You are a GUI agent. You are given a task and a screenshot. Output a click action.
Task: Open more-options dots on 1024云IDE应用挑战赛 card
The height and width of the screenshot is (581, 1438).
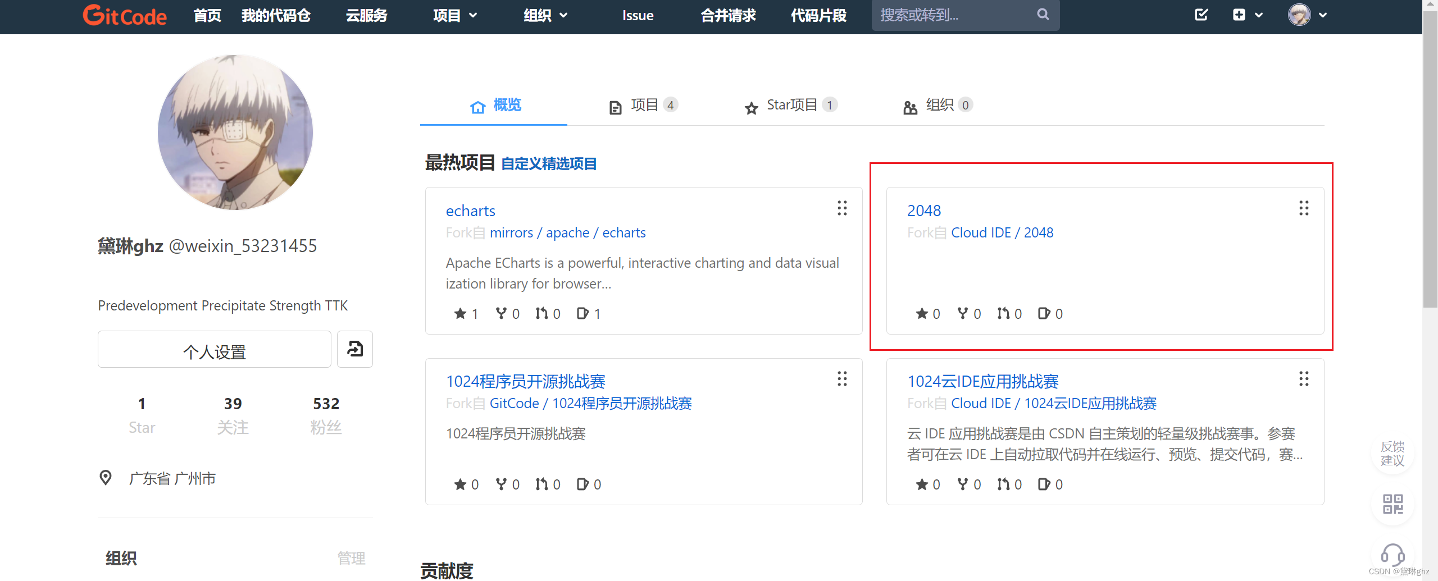(1304, 379)
